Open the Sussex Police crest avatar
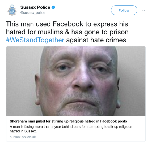Image resolution: width=152 pixels, height=144 pixels. [x=12, y=10]
